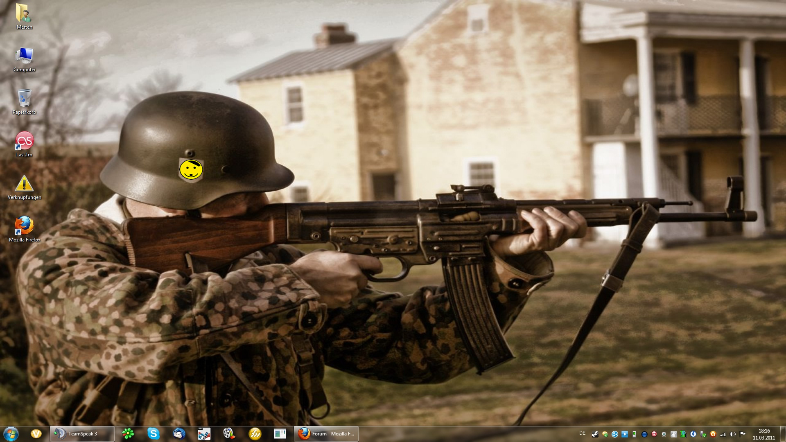
Task: Open the yellow fw icon app in taskbar
Action: tap(255, 434)
